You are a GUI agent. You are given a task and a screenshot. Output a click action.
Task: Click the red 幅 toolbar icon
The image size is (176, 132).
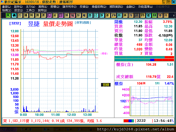72,15
